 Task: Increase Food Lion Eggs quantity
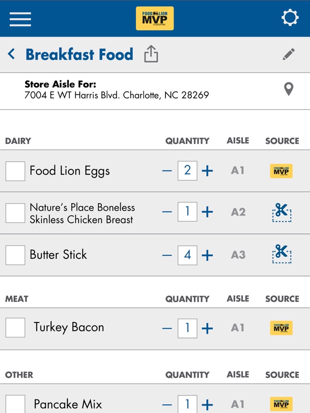207,171
